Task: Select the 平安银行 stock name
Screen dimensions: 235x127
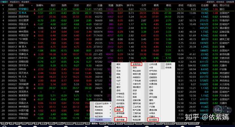Action: click(23, 9)
